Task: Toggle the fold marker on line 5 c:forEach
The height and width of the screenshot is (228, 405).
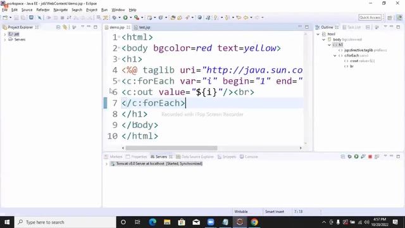Action: [119, 81]
